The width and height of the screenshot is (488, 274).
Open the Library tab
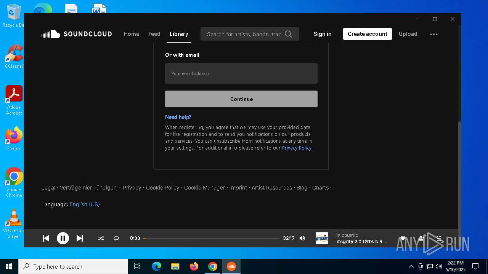pos(179,34)
